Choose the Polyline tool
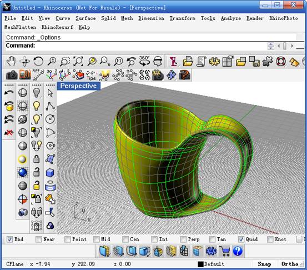The image size is (307, 270). (x=51, y=106)
